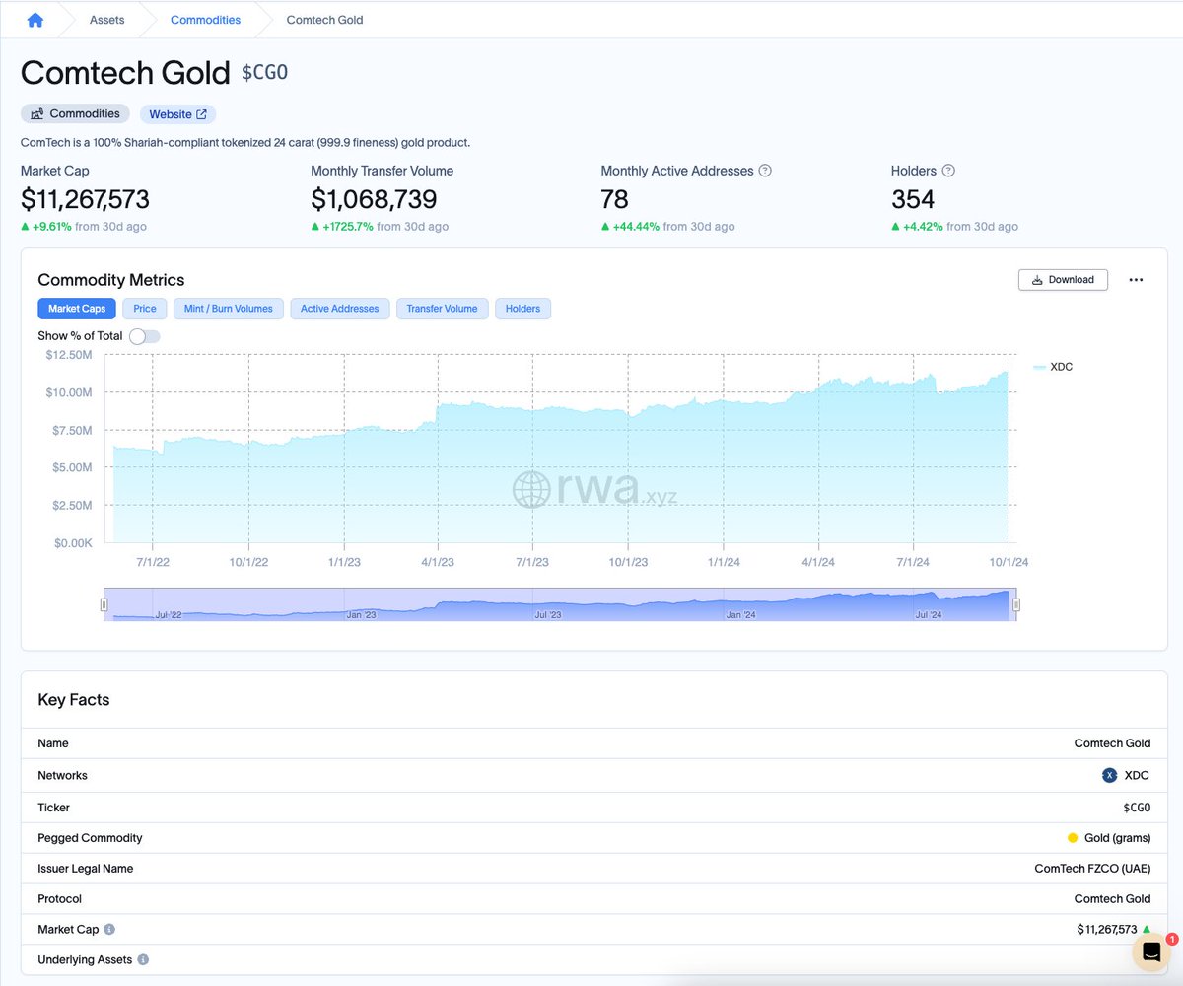Toggle Show % of Total switch
This screenshot has width=1183, height=986.
point(144,336)
